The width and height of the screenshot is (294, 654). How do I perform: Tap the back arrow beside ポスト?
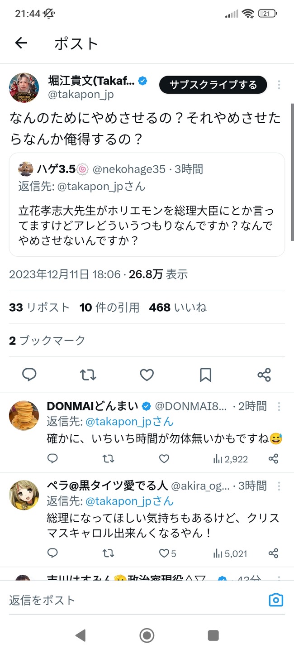[21, 43]
